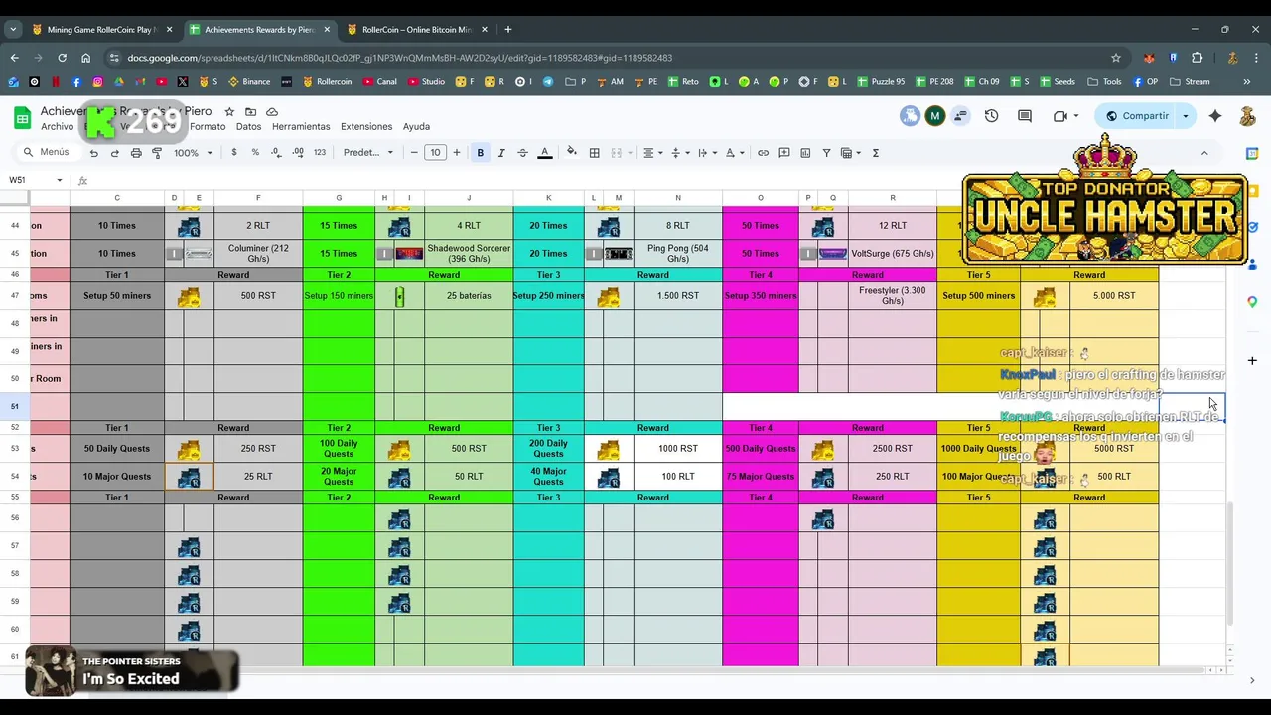
Task: Open the Ayuda menu
Action: (416, 127)
